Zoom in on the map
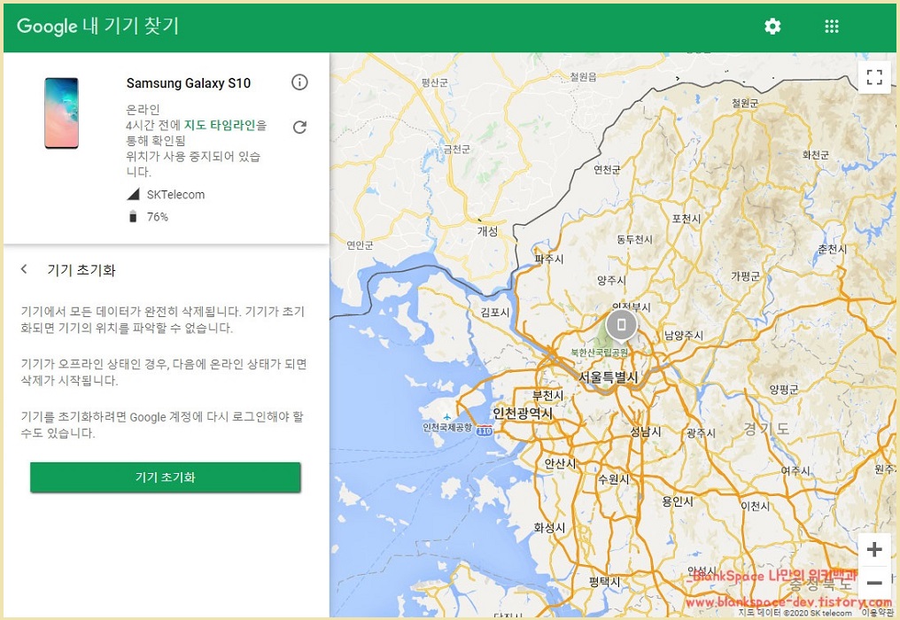The height and width of the screenshot is (620, 900). (874, 549)
